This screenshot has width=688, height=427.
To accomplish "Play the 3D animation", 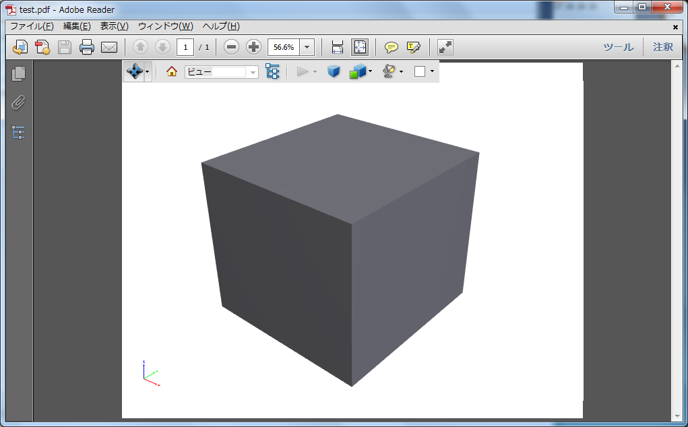I will tap(303, 71).
